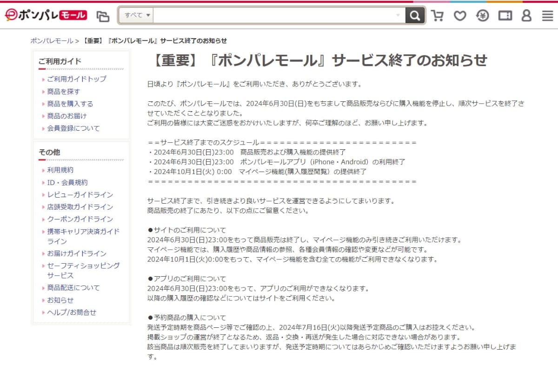
Task: Click the その他 section heading
Action: [49, 152]
